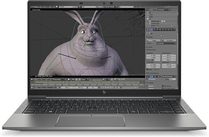Click the last properties tab icon on the right
This screenshot has width=209, height=137.
click(174, 29)
